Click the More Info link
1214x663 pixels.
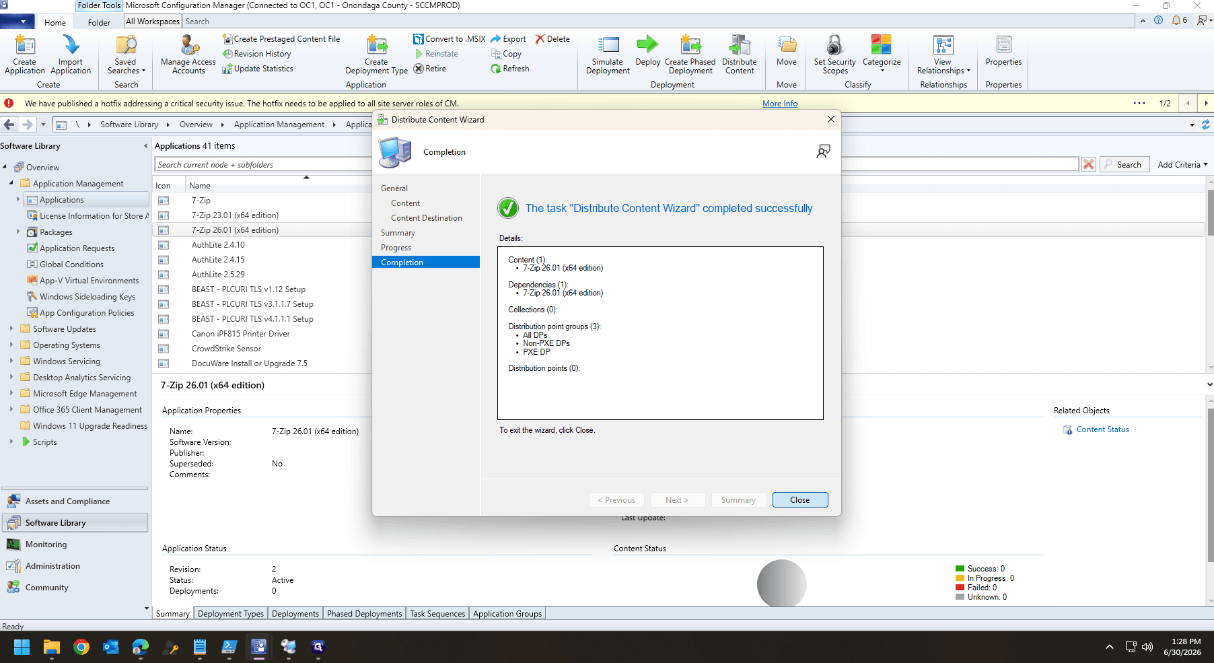coord(780,104)
